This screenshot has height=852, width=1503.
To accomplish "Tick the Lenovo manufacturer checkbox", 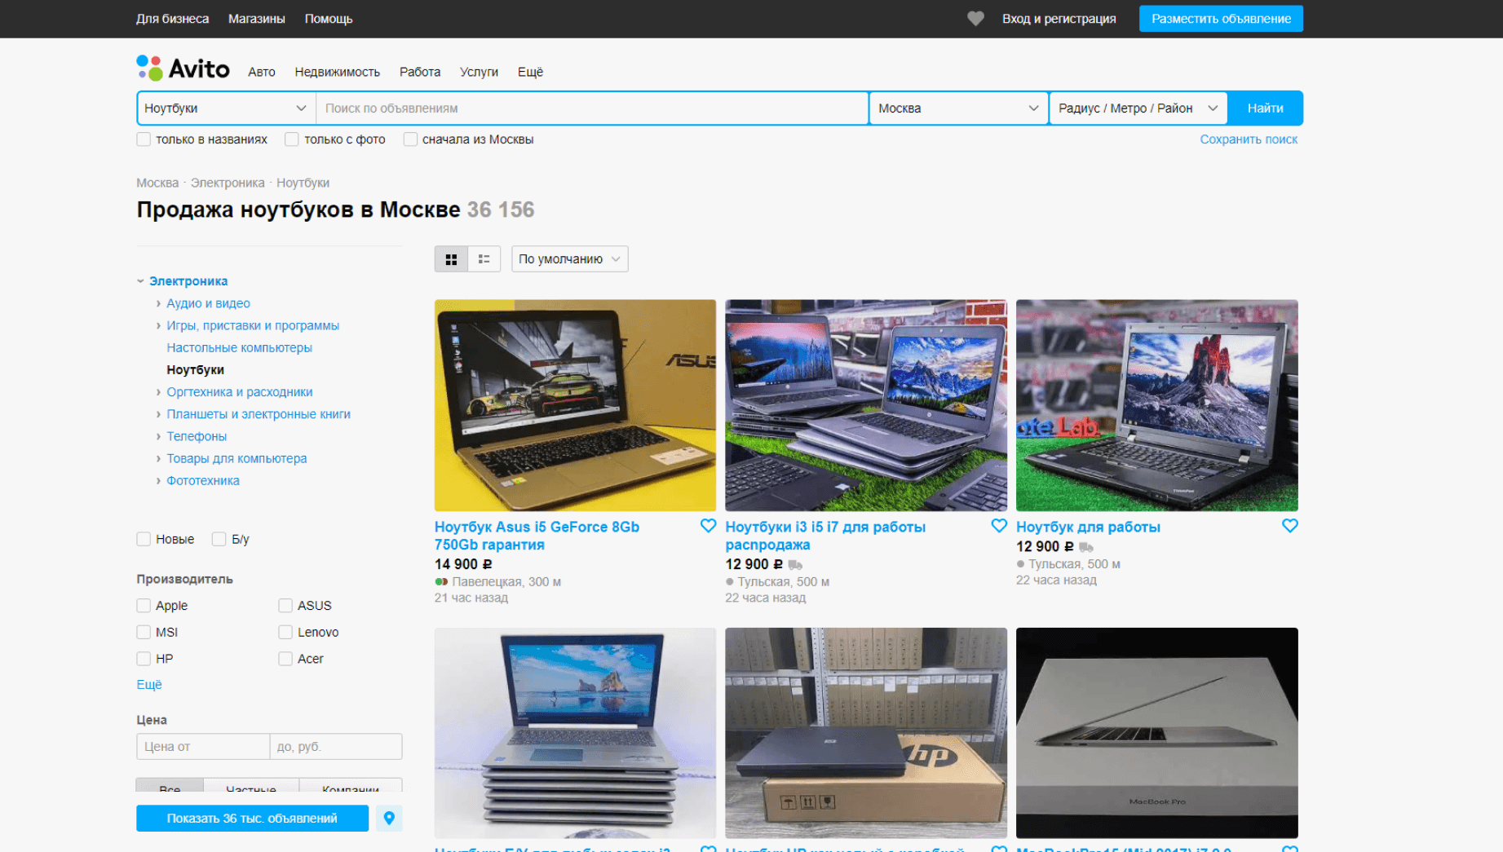I will (x=285, y=633).
